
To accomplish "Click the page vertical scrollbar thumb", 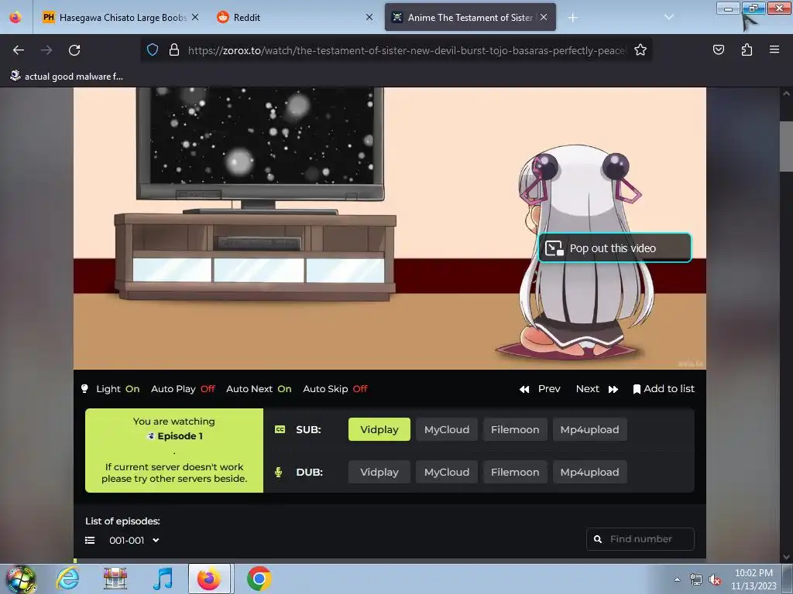I will point(786,146).
